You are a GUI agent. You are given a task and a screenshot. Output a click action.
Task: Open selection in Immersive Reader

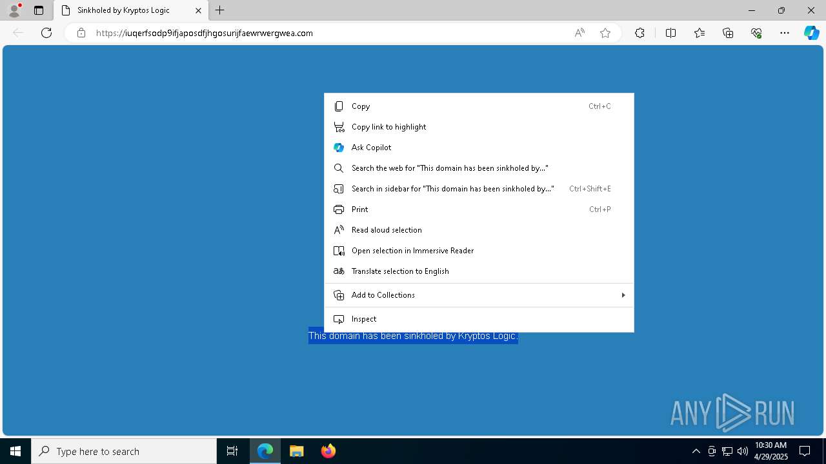pos(479,251)
